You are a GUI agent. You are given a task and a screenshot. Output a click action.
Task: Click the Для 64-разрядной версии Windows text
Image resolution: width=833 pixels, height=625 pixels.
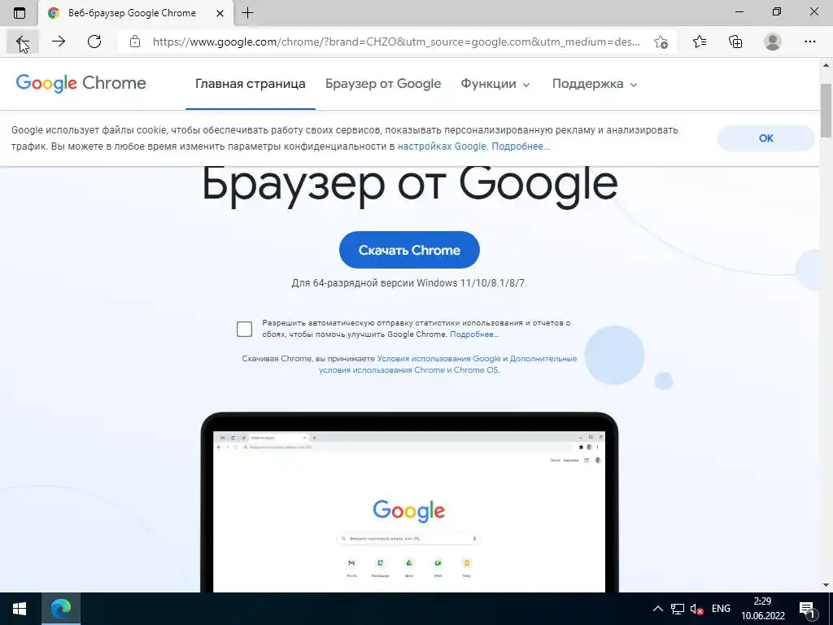[x=409, y=282]
